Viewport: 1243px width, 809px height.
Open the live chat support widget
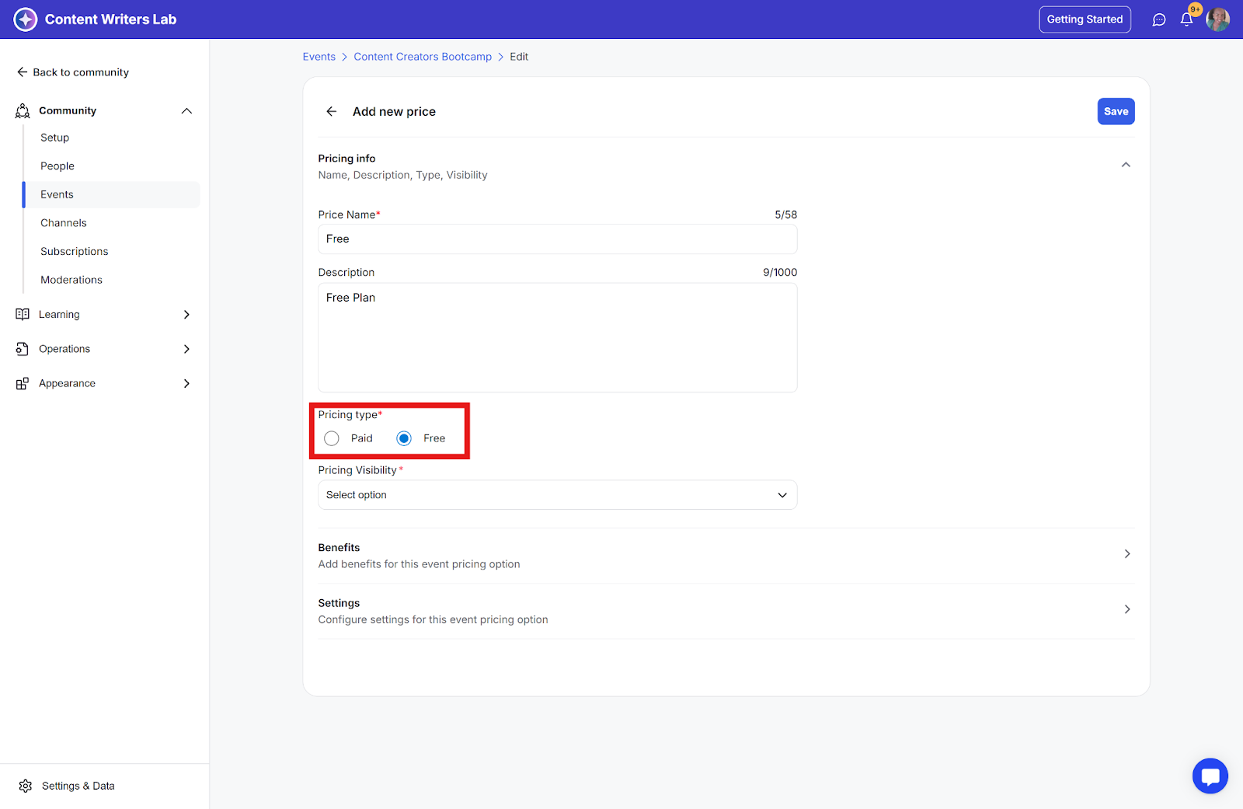pos(1210,776)
